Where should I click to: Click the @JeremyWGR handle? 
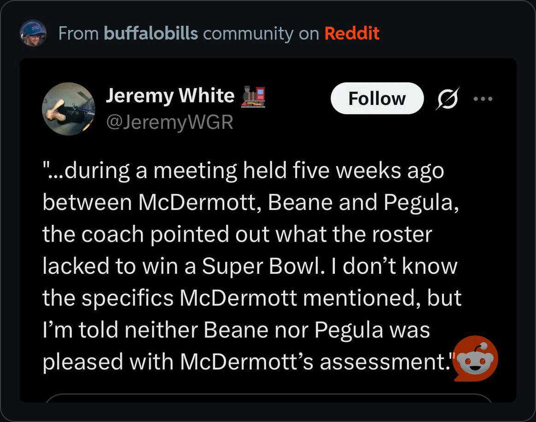point(169,122)
